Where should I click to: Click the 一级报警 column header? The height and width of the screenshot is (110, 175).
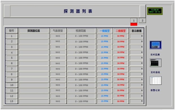(x=105, y=31)
